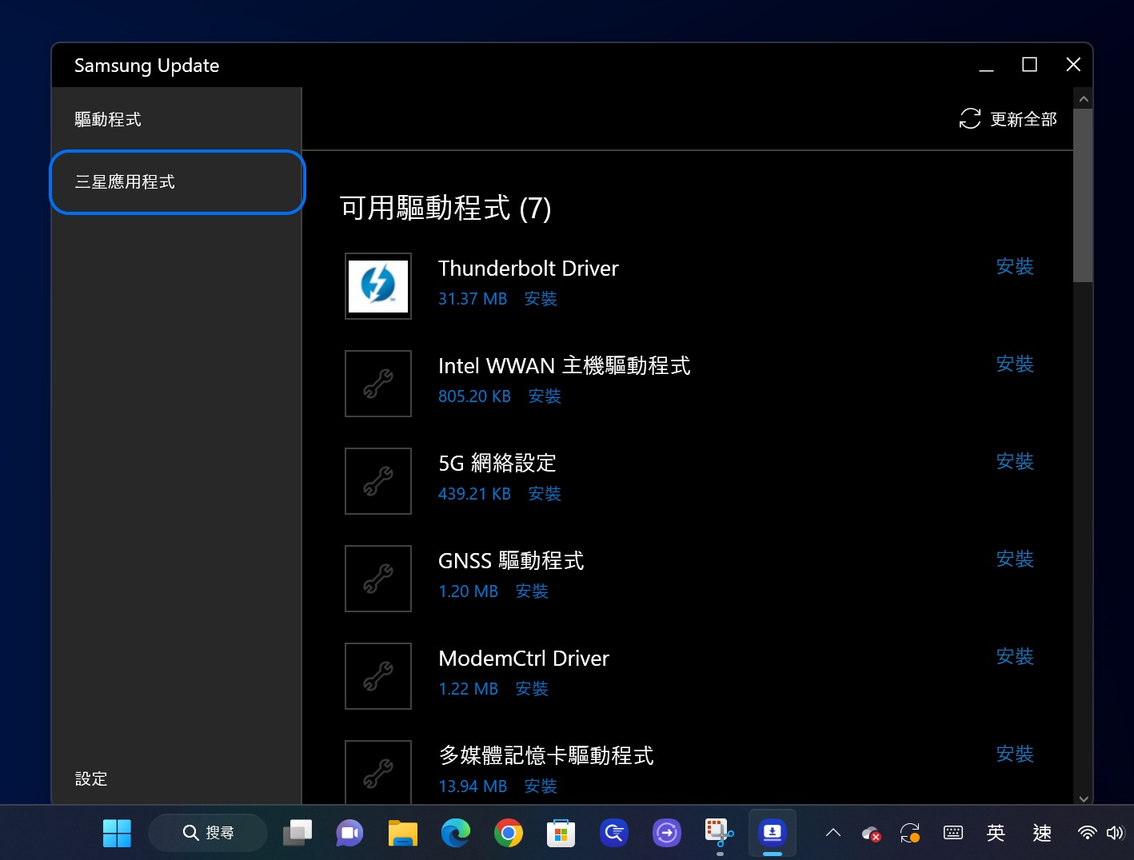This screenshot has width=1134, height=860.
Task: Click the ModemCtrl Driver wrench icon
Action: click(x=377, y=676)
